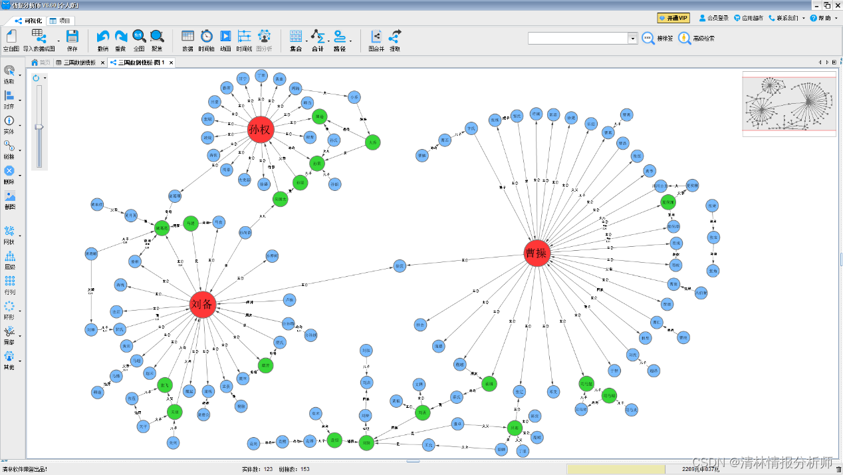Open the timeline axis tool (时间轴)

tap(207, 39)
